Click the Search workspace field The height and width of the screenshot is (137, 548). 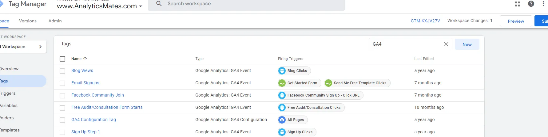246,4
